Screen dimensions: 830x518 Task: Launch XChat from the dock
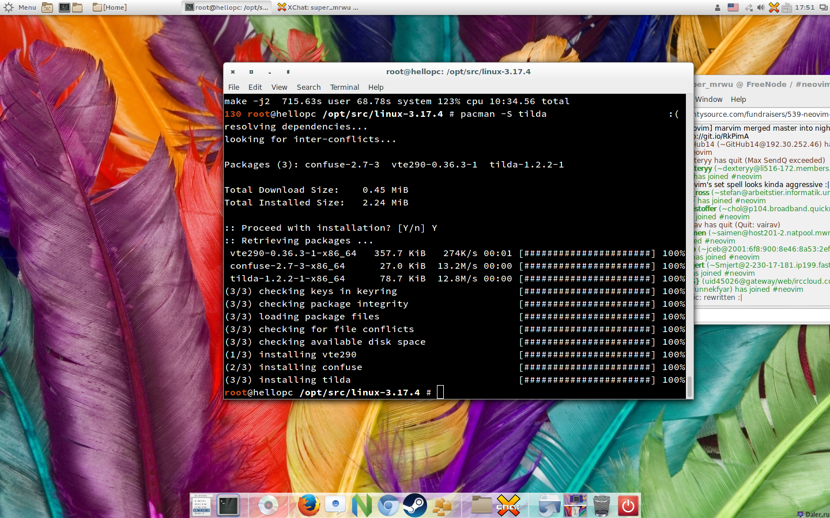[508, 505]
